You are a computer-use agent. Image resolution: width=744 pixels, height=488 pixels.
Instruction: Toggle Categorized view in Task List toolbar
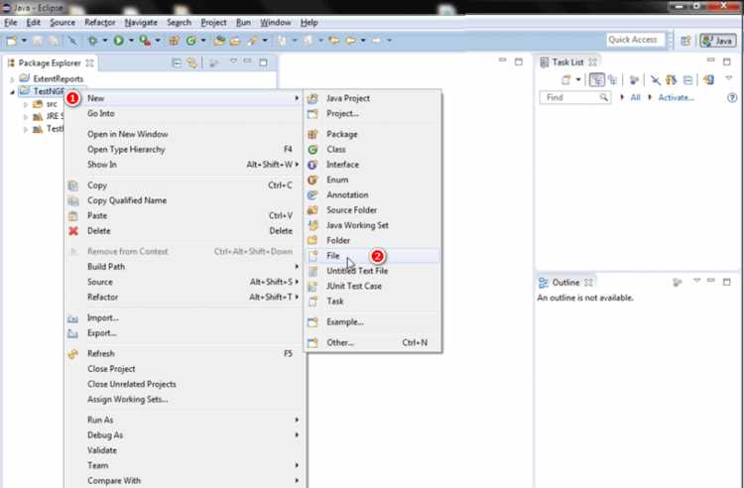coord(596,80)
